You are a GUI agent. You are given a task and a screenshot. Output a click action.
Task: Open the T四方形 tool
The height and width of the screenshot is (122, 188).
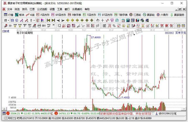[x=89, y=15]
